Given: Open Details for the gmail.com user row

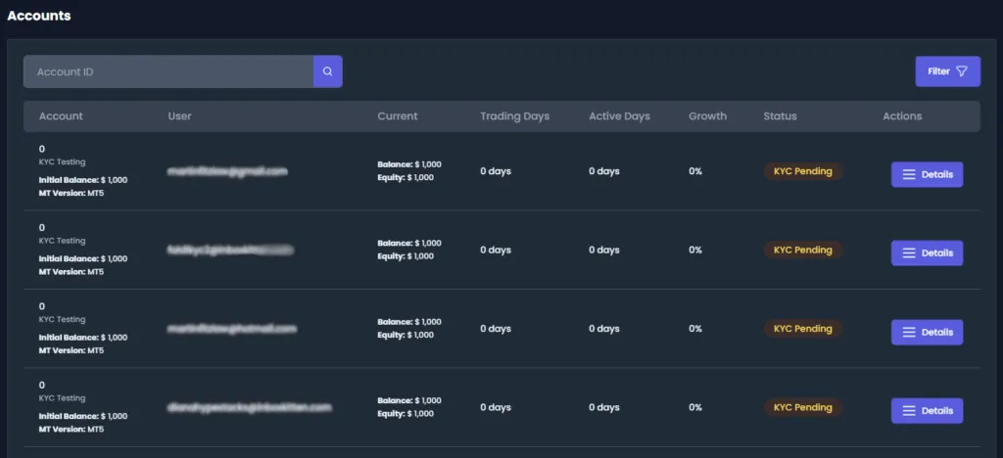Looking at the screenshot, I should pyautogui.click(x=927, y=174).
